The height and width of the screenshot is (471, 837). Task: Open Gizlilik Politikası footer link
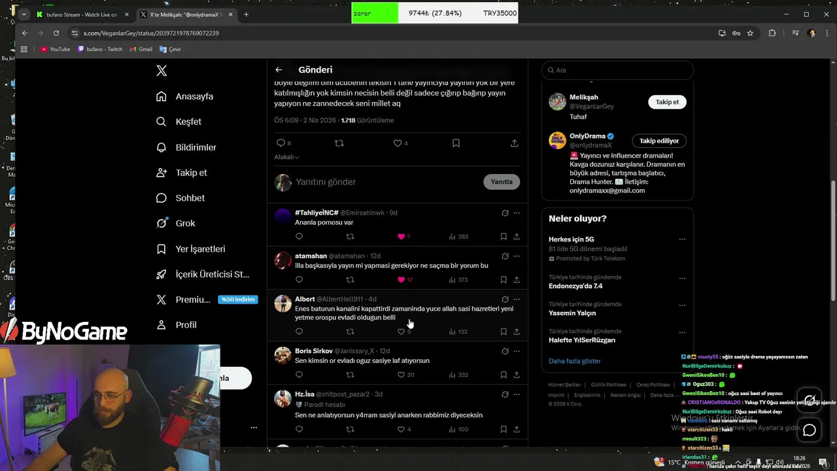[608, 385]
